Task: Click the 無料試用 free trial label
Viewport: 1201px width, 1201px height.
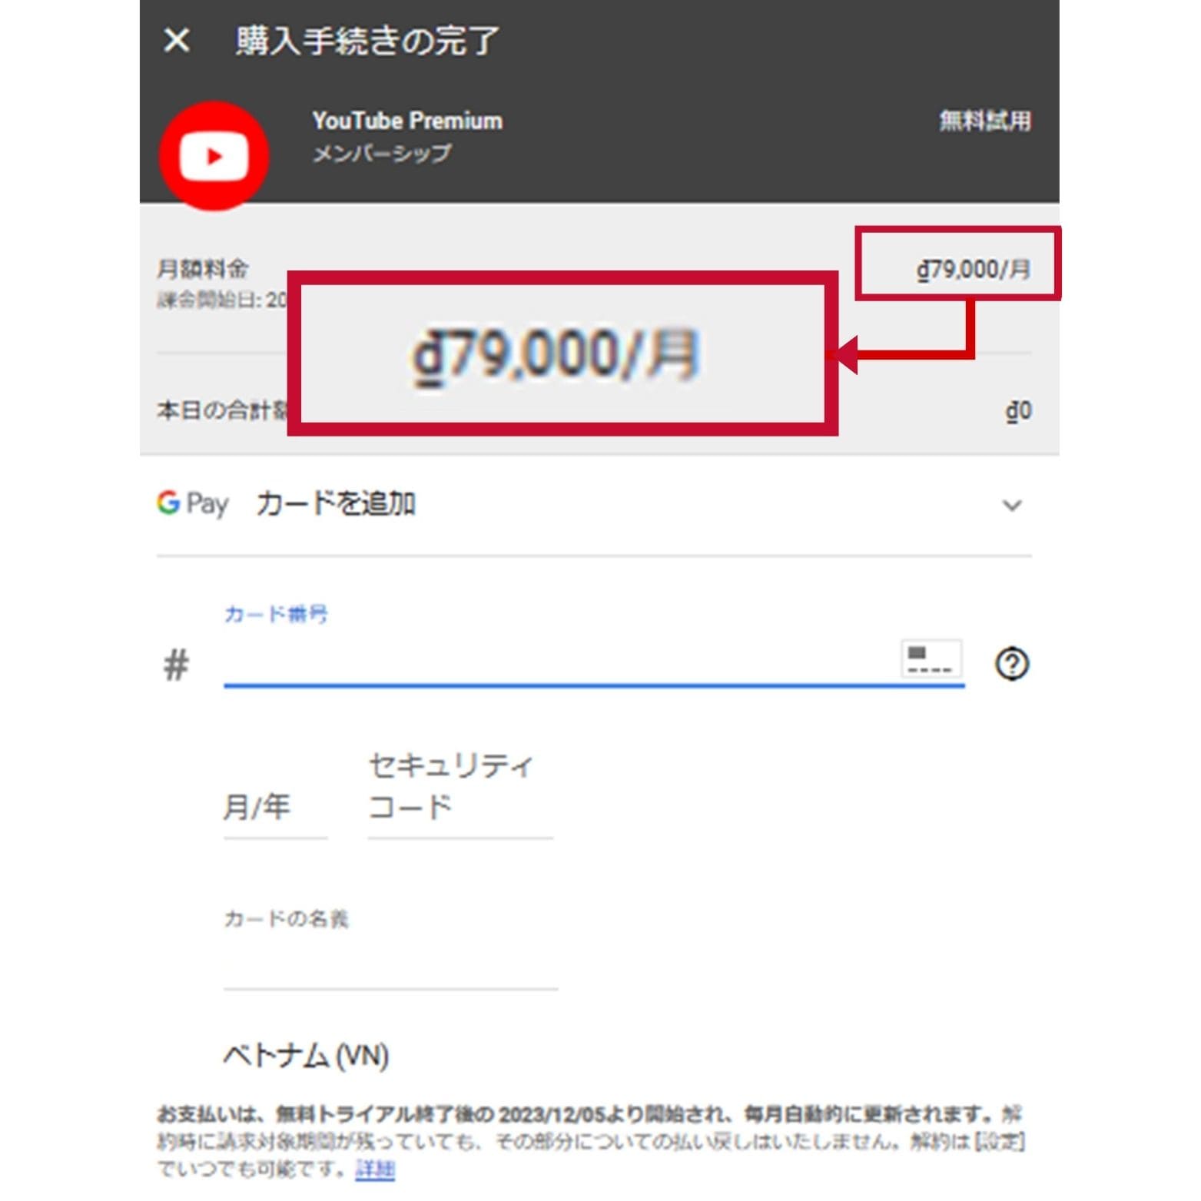Action: 985,121
